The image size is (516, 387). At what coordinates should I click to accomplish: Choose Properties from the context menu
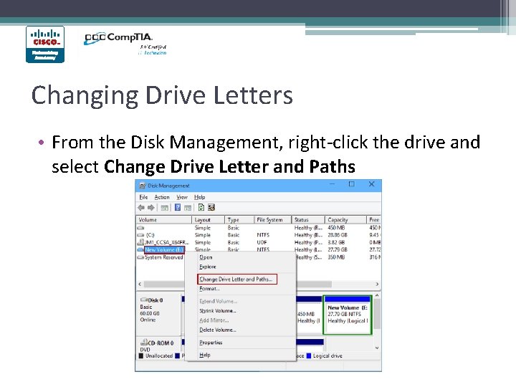240,343
